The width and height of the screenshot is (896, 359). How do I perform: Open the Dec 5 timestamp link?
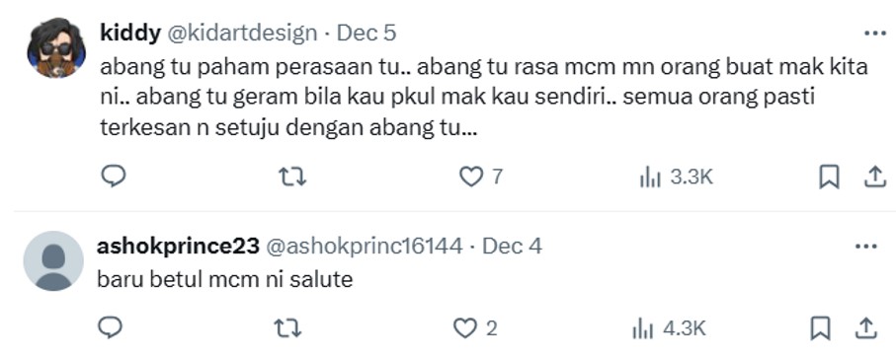[367, 34]
